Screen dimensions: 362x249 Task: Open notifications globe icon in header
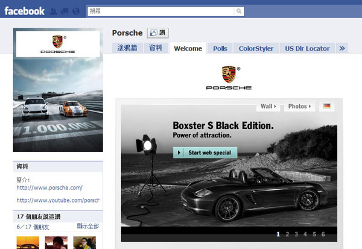(x=75, y=11)
